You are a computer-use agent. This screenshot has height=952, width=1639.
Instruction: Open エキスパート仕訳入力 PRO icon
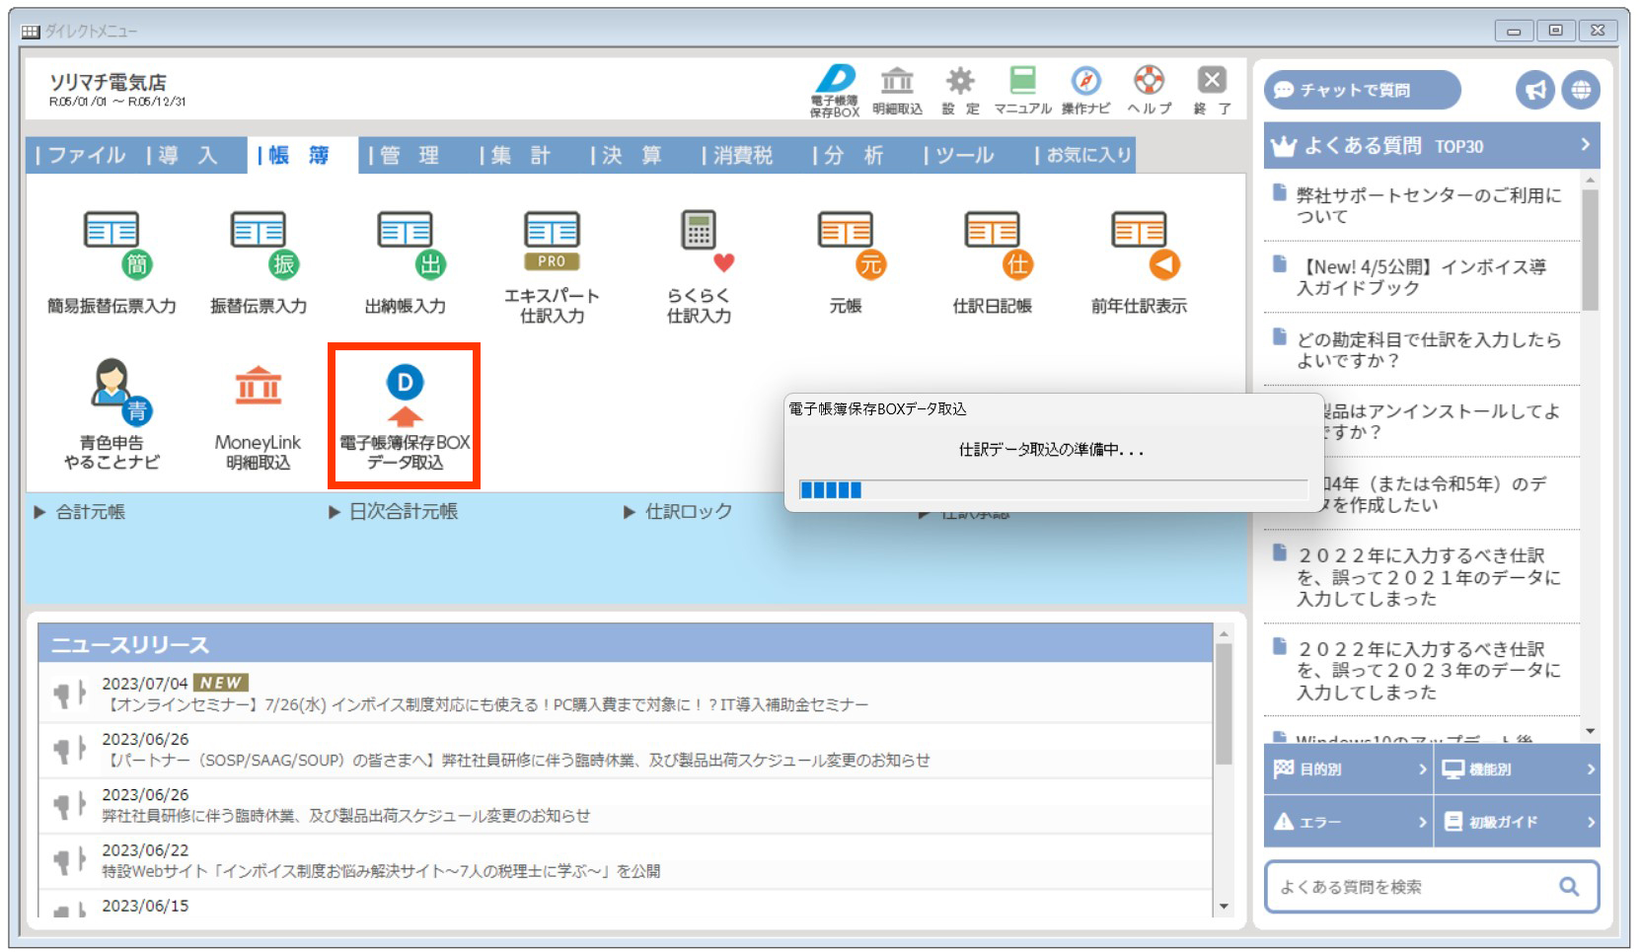click(x=552, y=267)
